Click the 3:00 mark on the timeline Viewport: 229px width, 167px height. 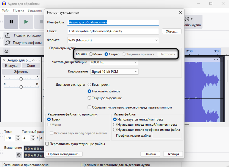tap(217, 51)
